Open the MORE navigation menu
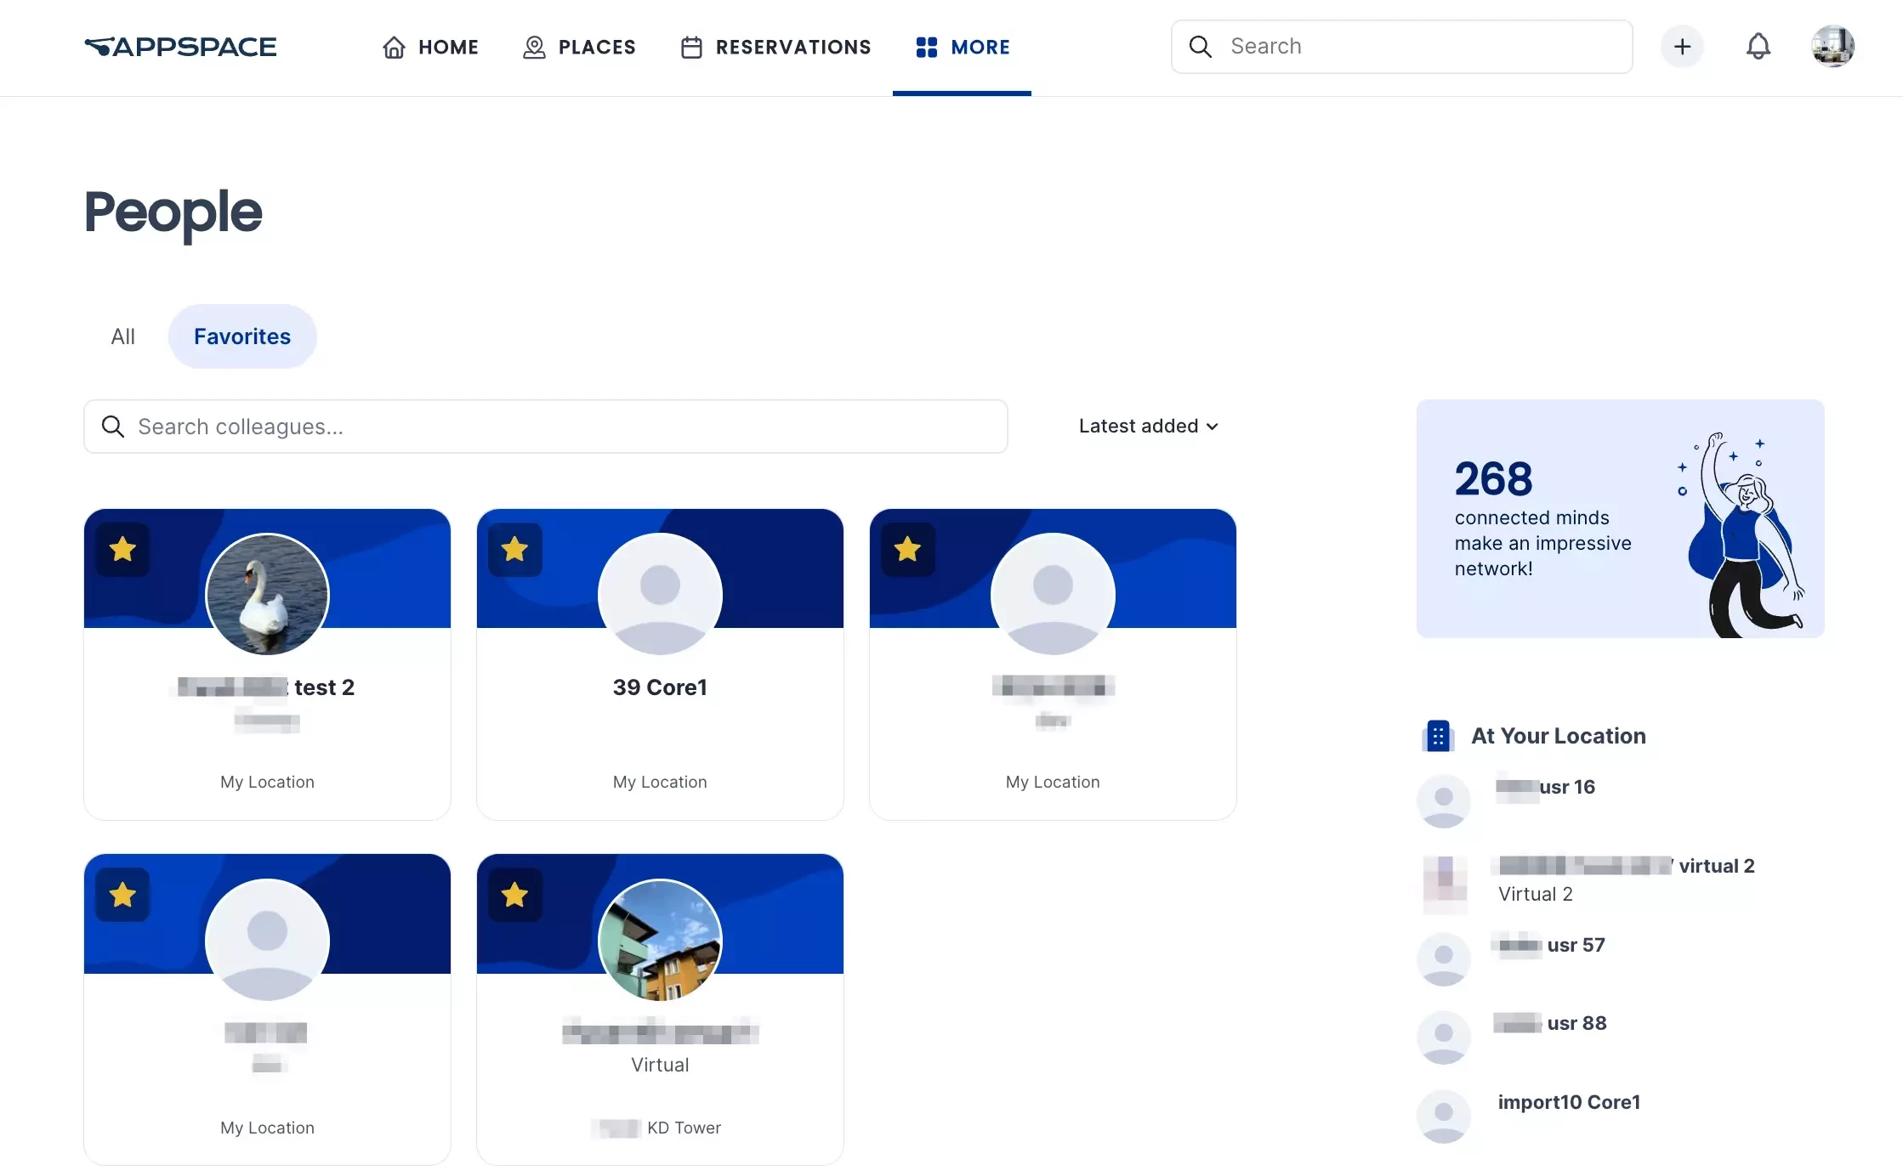Image resolution: width=1903 pixels, height=1176 pixels. (x=962, y=47)
